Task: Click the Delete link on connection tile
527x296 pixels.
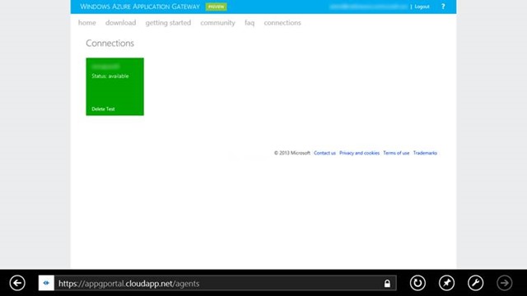Action: point(98,109)
